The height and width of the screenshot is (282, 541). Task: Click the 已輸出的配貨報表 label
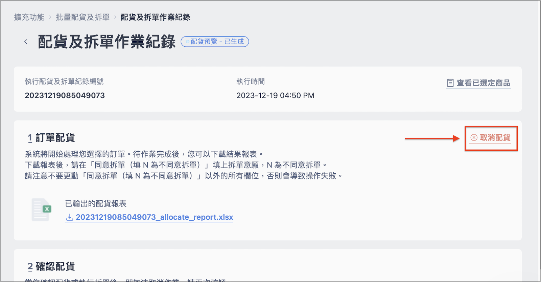tap(96, 203)
